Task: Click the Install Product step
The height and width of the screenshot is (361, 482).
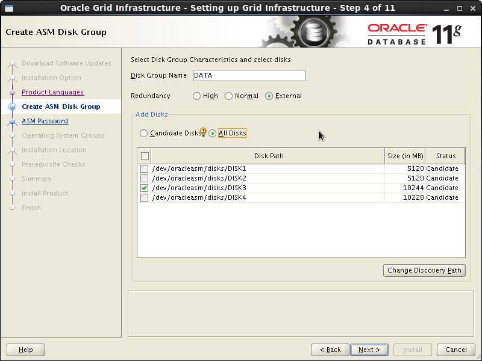Action: (x=45, y=193)
